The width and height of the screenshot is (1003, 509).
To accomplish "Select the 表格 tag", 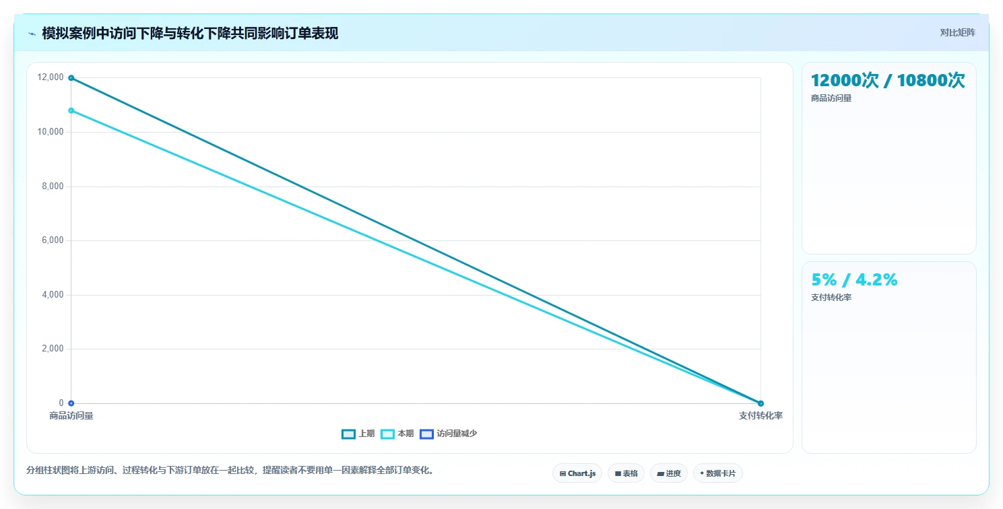I will tap(626, 473).
